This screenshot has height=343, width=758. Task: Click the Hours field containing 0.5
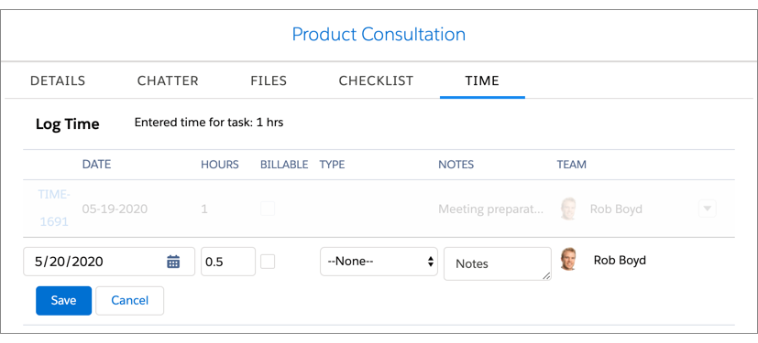[x=228, y=262]
